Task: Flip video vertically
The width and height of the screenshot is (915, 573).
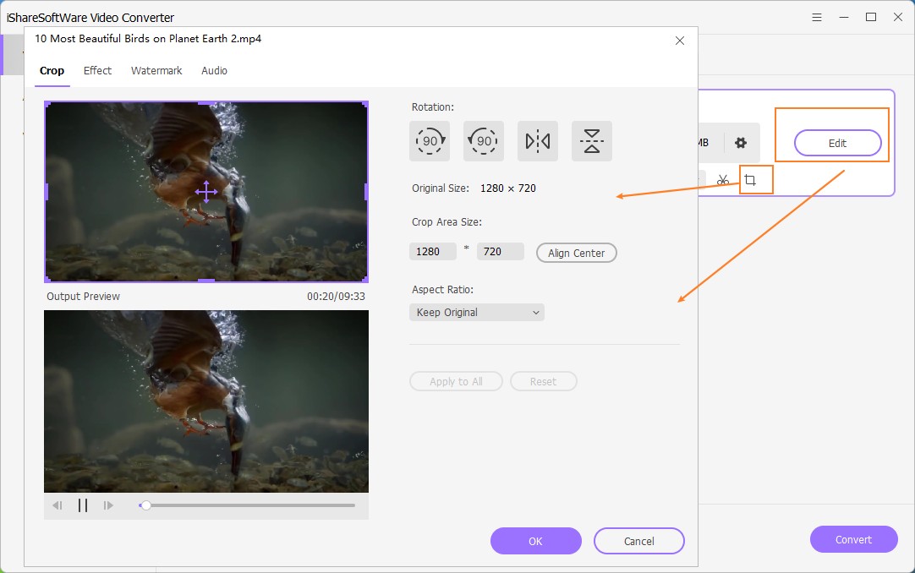Action: [x=592, y=141]
